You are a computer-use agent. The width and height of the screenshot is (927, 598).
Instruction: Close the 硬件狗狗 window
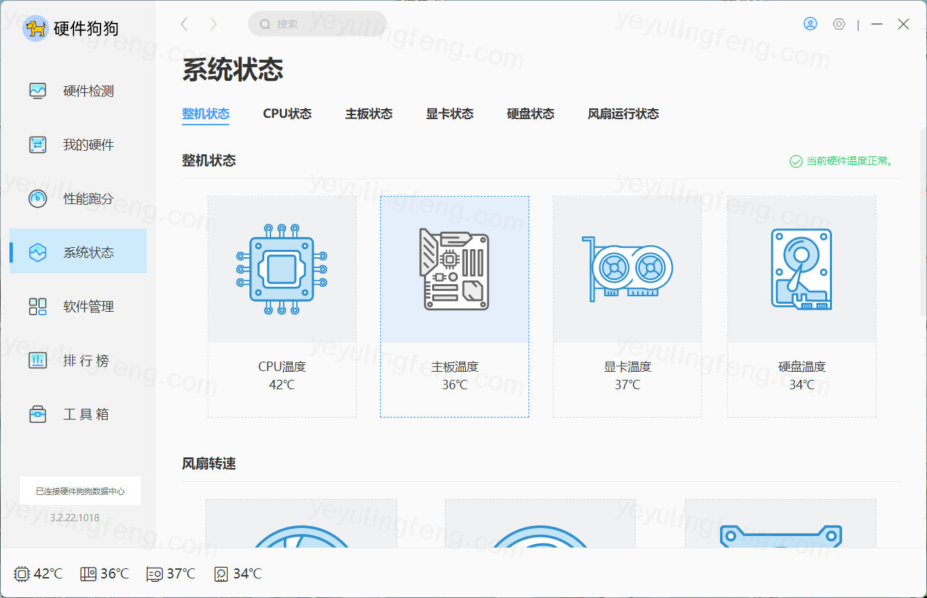click(x=903, y=24)
